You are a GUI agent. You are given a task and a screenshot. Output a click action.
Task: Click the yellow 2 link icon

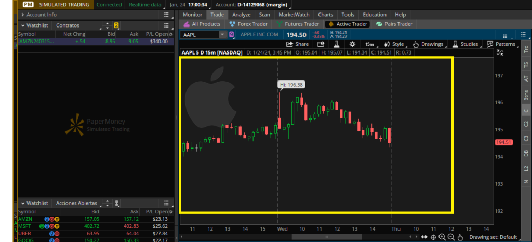[x=116, y=25]
